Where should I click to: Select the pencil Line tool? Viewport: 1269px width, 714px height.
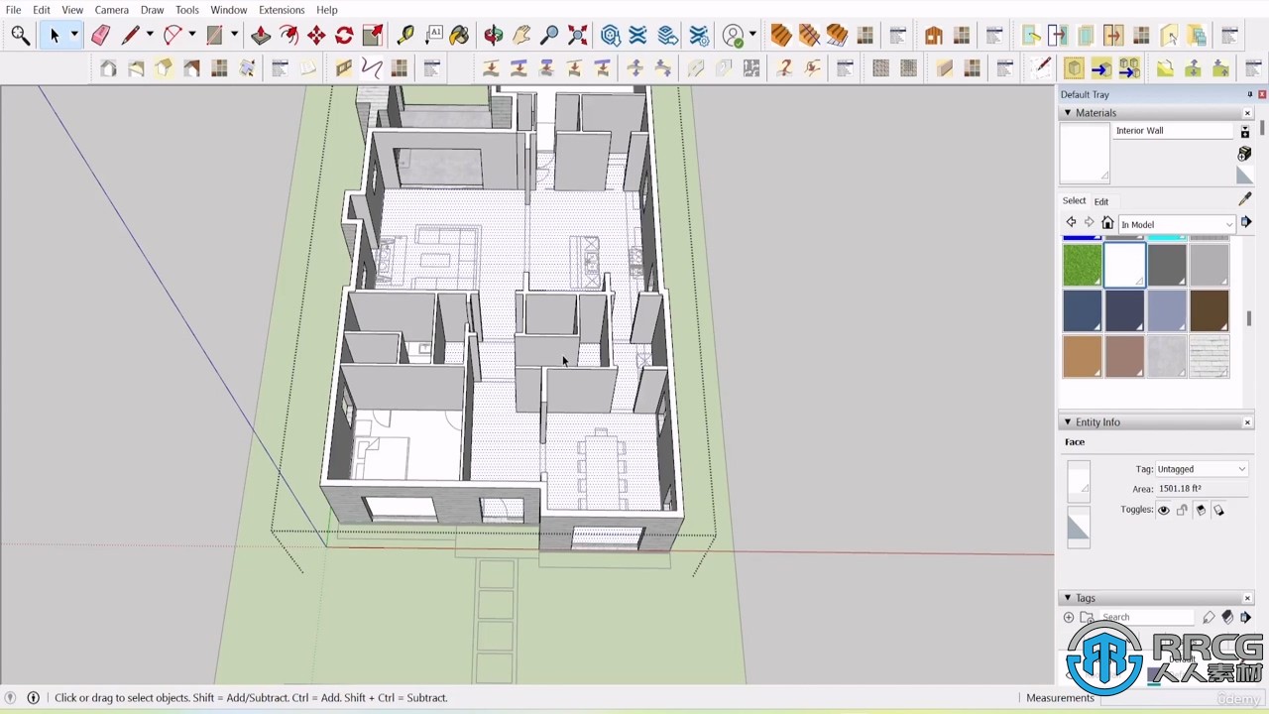point(130,36)
